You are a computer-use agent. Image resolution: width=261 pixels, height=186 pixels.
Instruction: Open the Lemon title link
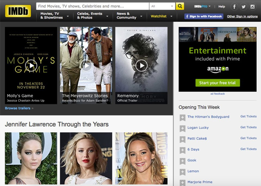tap(193, 171)
